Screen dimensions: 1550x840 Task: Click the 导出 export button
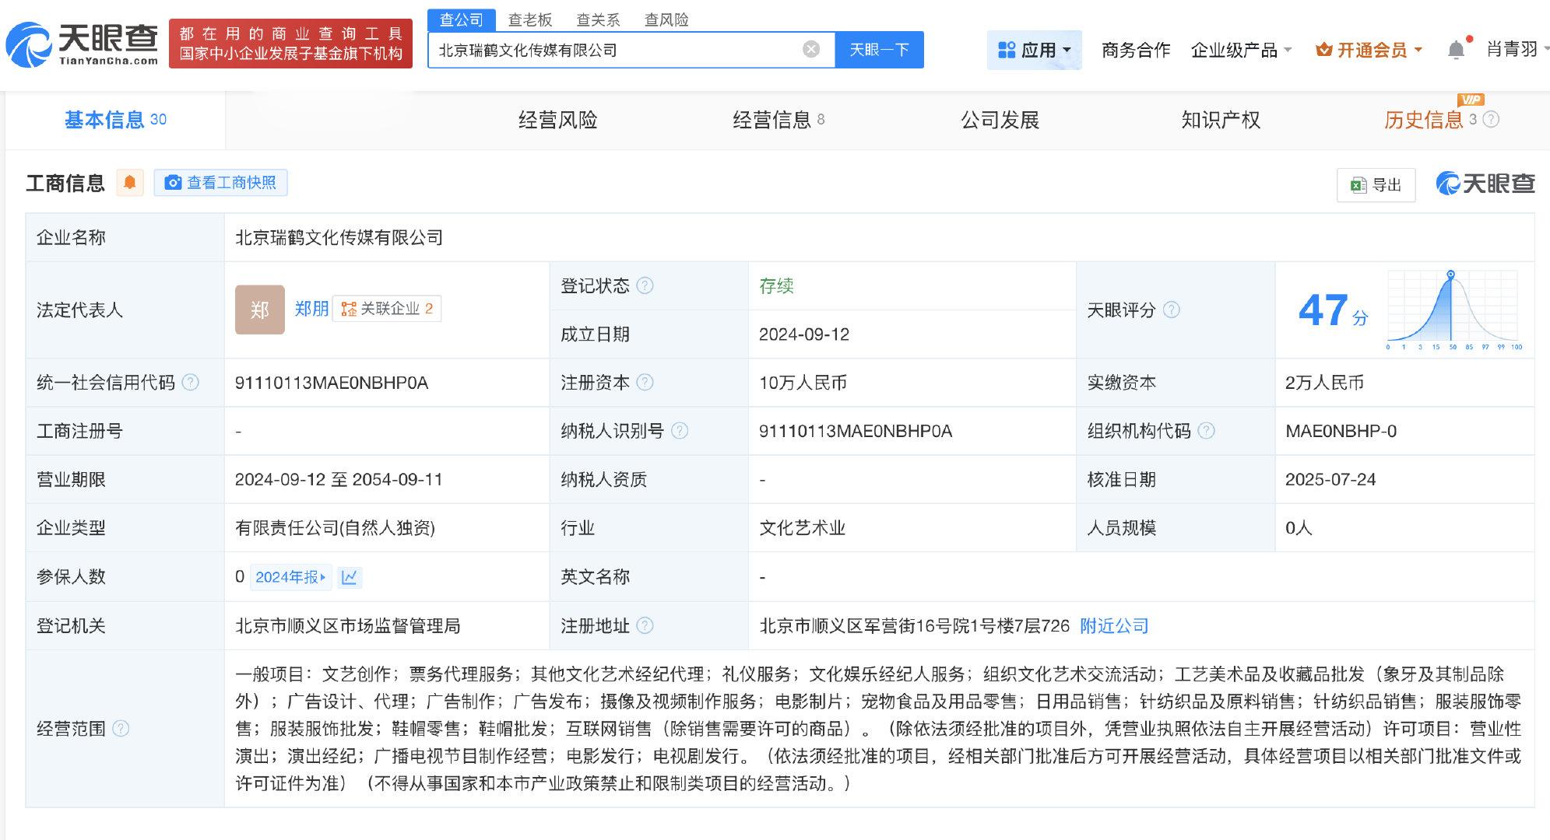tap(1376, 185)
